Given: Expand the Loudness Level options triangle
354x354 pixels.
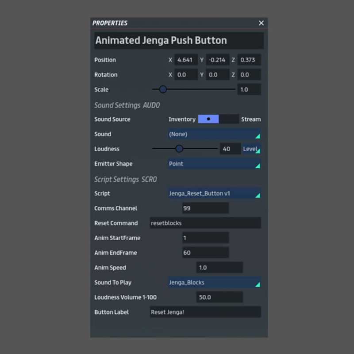Looking at the screenshot, I should (x=258, y=150).
